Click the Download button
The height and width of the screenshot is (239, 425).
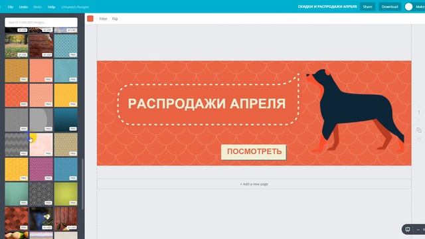pos(390,7)
